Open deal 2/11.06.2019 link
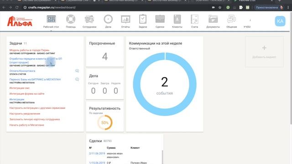This screenshot has width=292, height=164. point(97,154)
